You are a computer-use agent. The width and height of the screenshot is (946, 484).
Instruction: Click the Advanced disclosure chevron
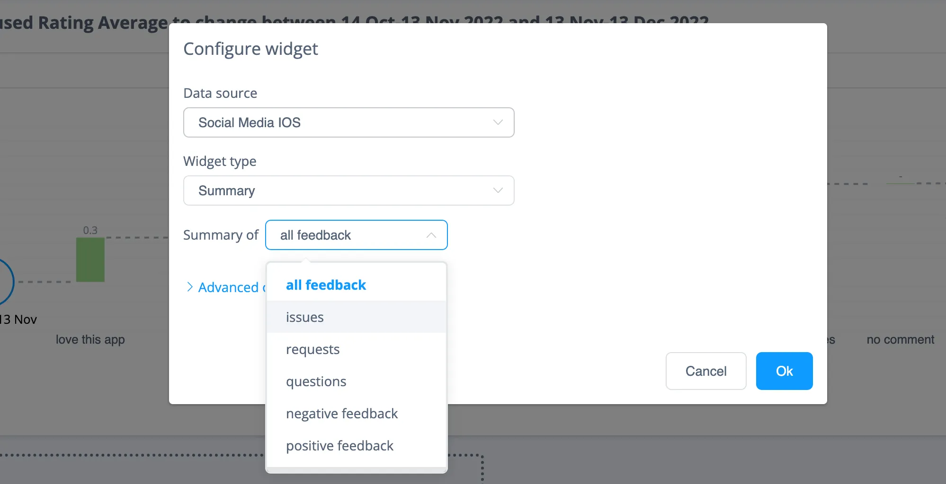pyautogui.click(x=189, y=287)
